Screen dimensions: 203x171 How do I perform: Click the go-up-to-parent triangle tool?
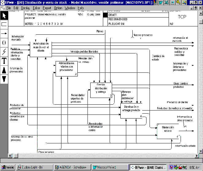[x=4, y=70]
